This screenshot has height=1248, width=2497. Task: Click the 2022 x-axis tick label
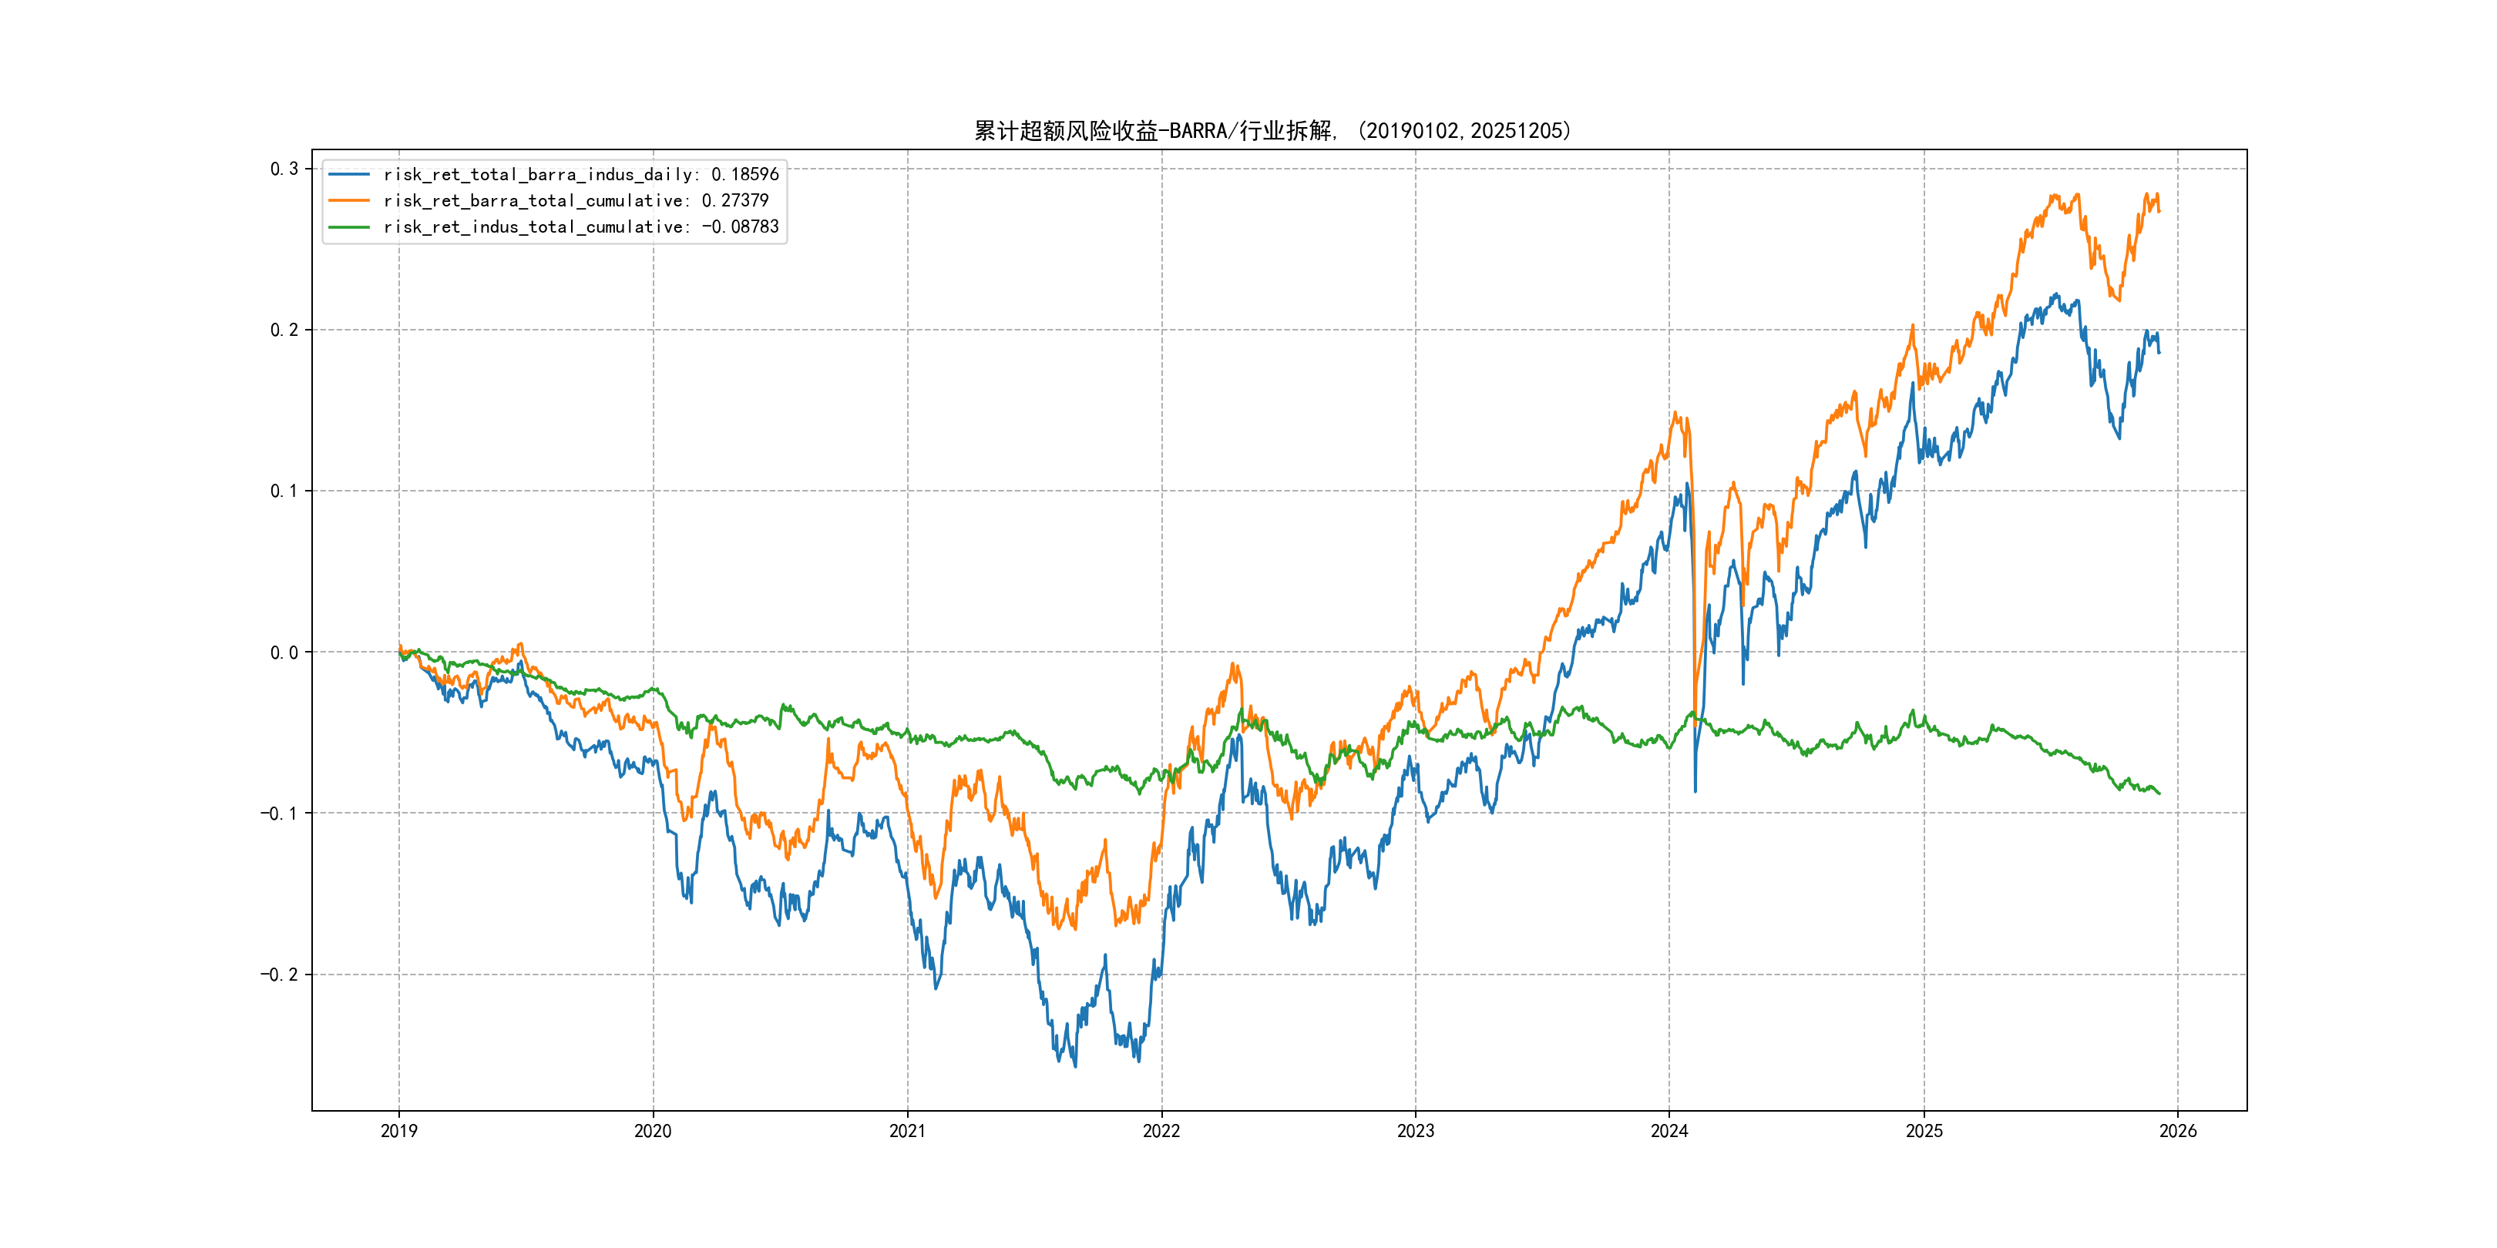click(1161, 1131)
